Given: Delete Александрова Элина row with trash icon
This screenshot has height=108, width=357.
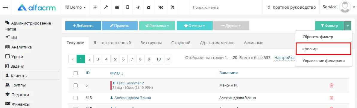Looking at the screenshot, I should 332,98.
